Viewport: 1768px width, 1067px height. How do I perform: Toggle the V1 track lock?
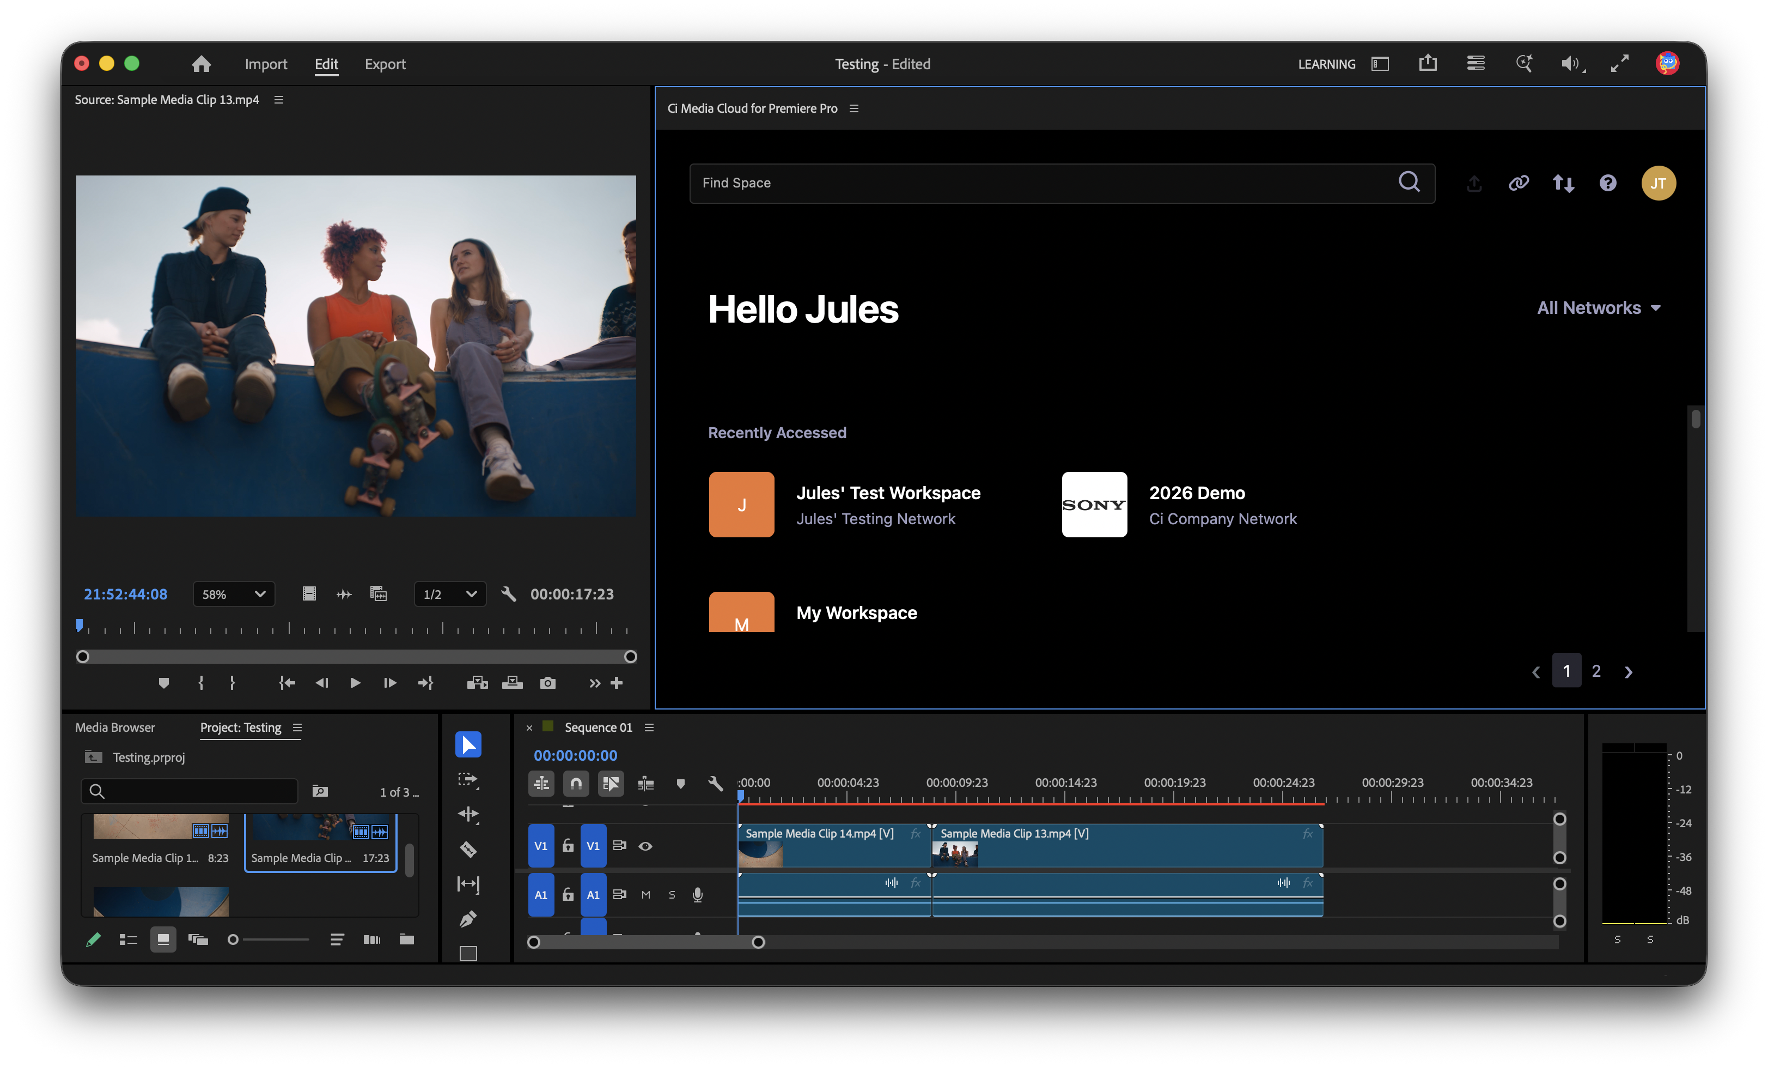coord(568,846)
